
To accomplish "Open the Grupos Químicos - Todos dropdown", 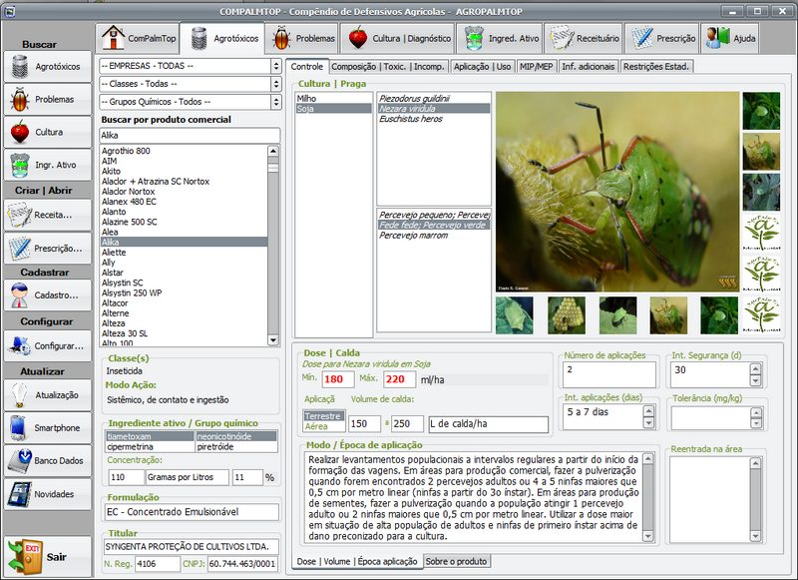I will click(x=276, y=102).
